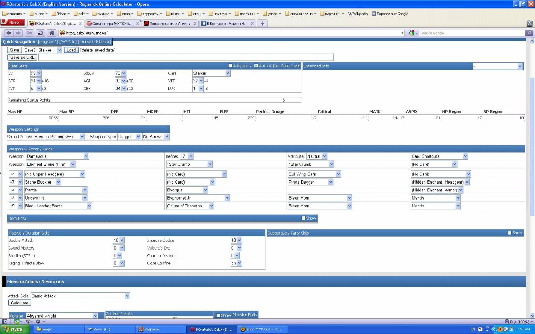Open the общение bookmark folder
The height and width of the screenshot is (334, 535).
(x=14, y=14)
